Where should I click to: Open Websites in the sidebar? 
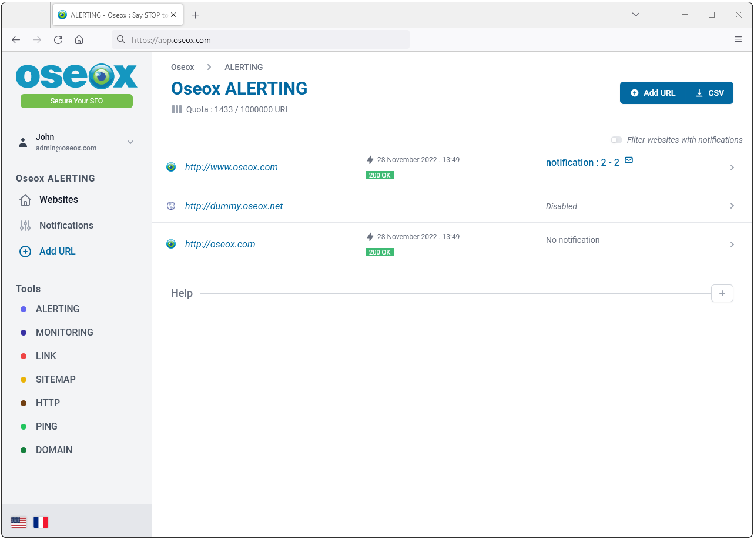(x=59, y=200)
